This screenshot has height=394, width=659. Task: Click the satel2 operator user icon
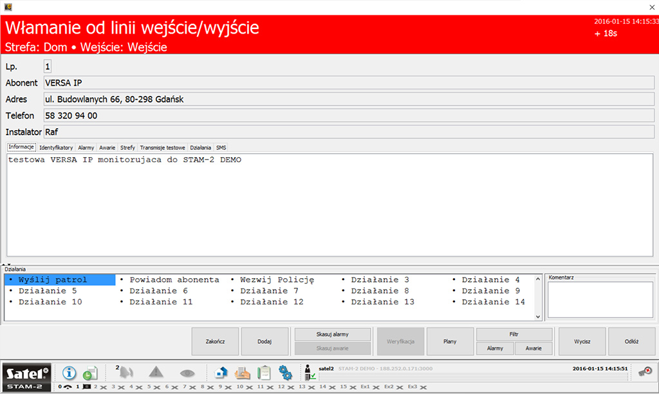click(310, 373)
